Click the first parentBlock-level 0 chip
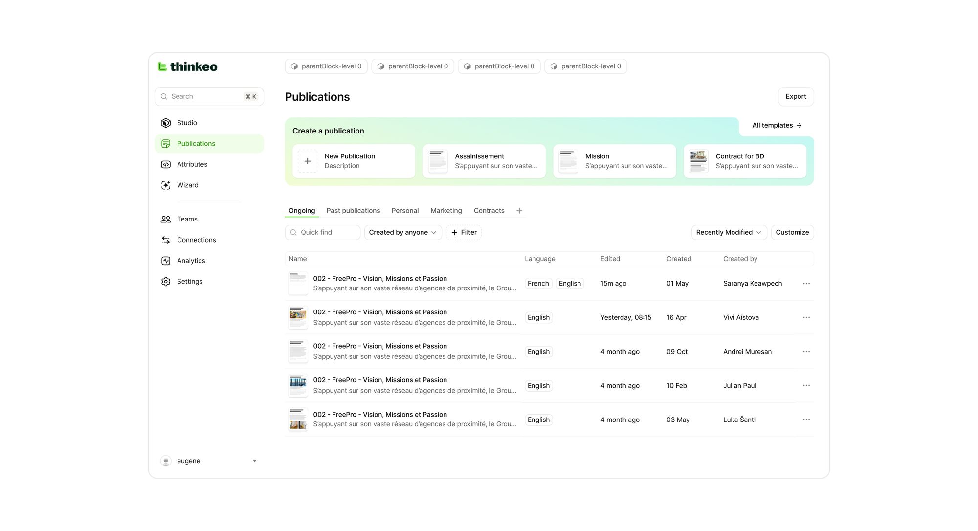This screenshot has height=531, width=978. (326, 66)
